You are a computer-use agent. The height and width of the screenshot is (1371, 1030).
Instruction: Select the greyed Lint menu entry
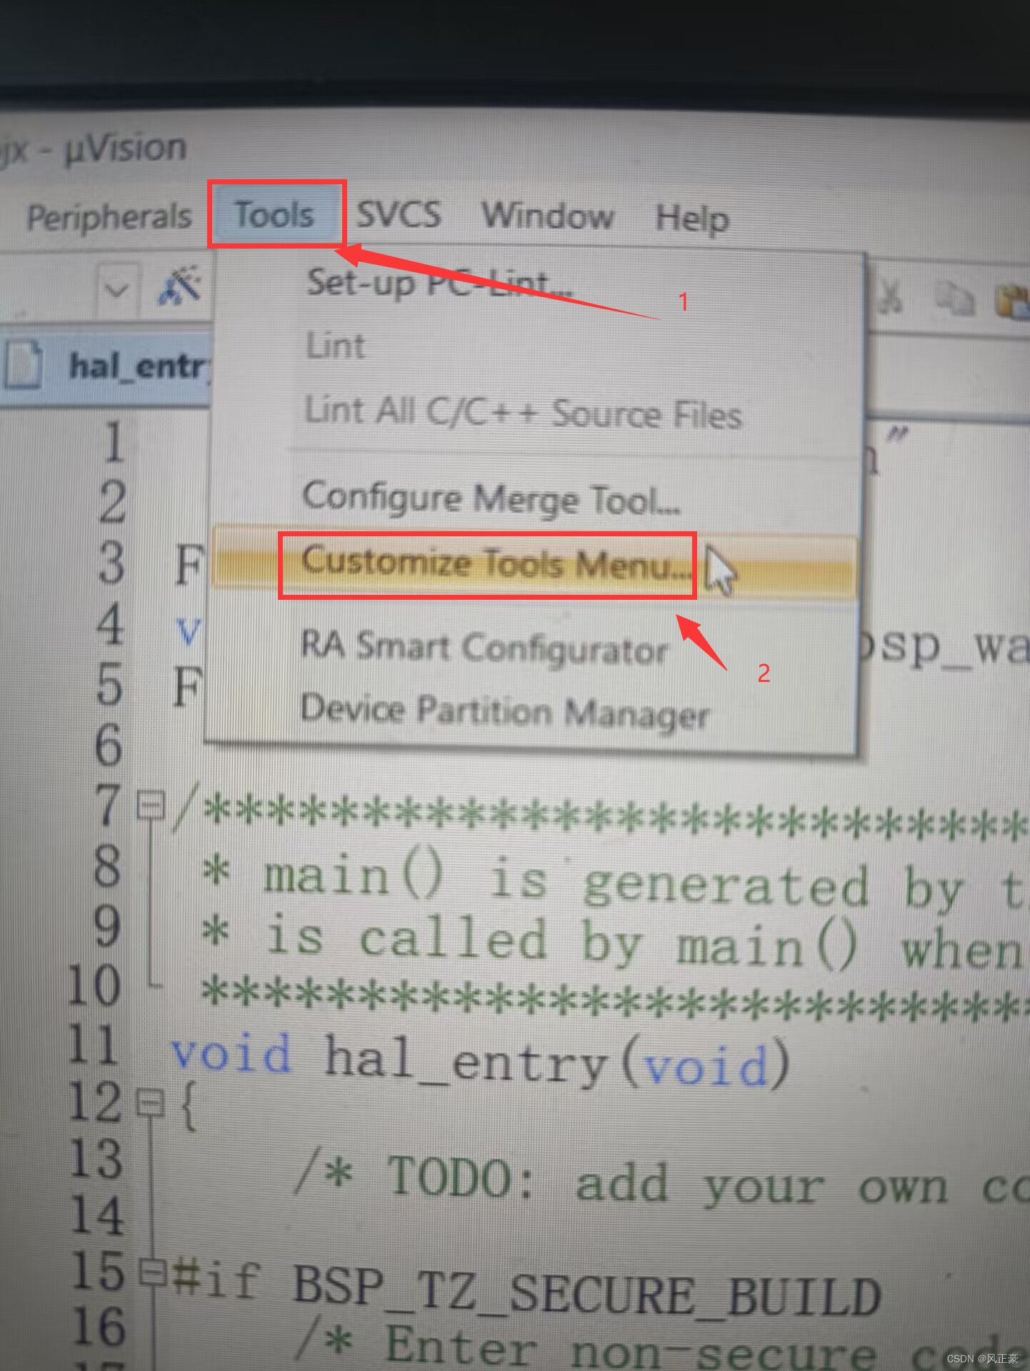pos(336,346)
